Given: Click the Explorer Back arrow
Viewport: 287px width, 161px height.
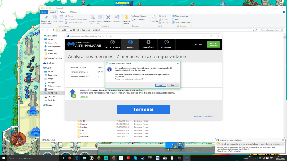Looking at the screenshot, I should [x=43, y=30].
